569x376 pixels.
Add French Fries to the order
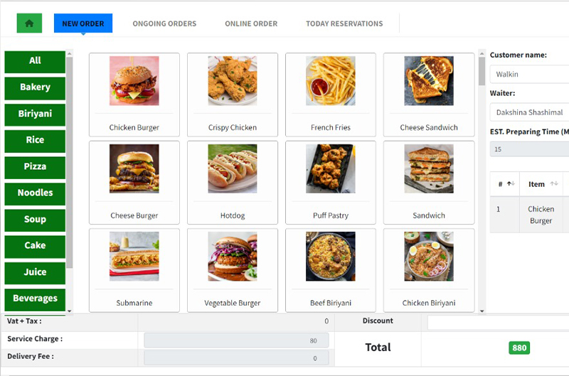[x=331, y=95]
